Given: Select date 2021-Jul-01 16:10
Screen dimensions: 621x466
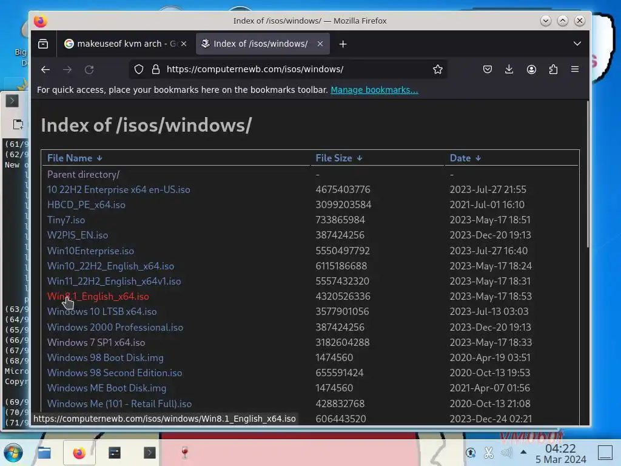Looking at the screenshot, I should tap(487, 205).
